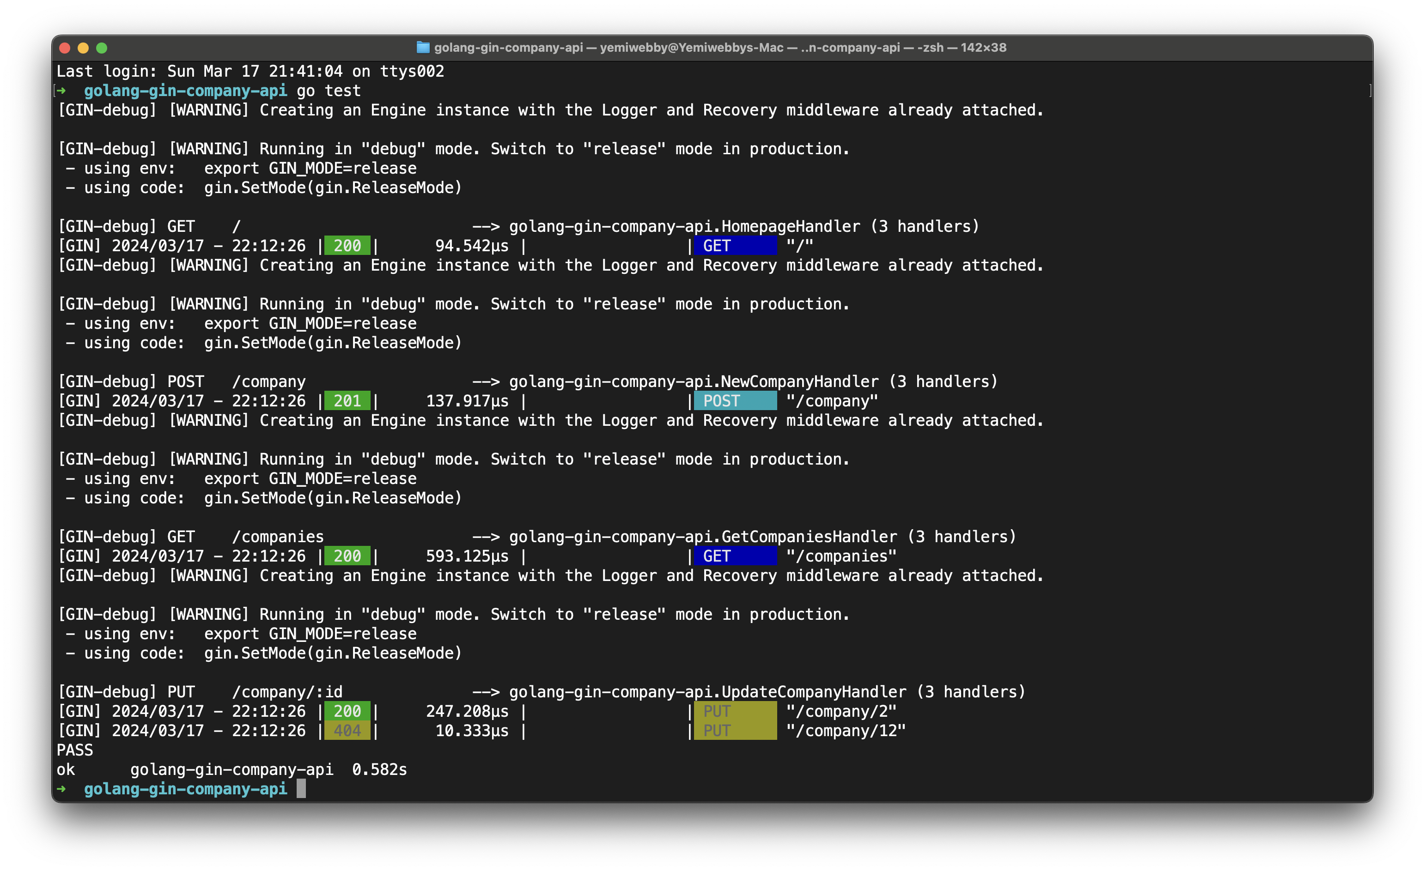The height and width of the screenshot is (871, 1425).
Task: Click the green fullscreen button
Action: [x=102, y=48]
